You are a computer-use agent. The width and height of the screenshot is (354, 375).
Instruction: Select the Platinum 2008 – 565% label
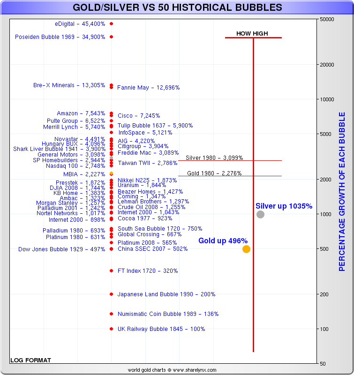coord(147,243)
